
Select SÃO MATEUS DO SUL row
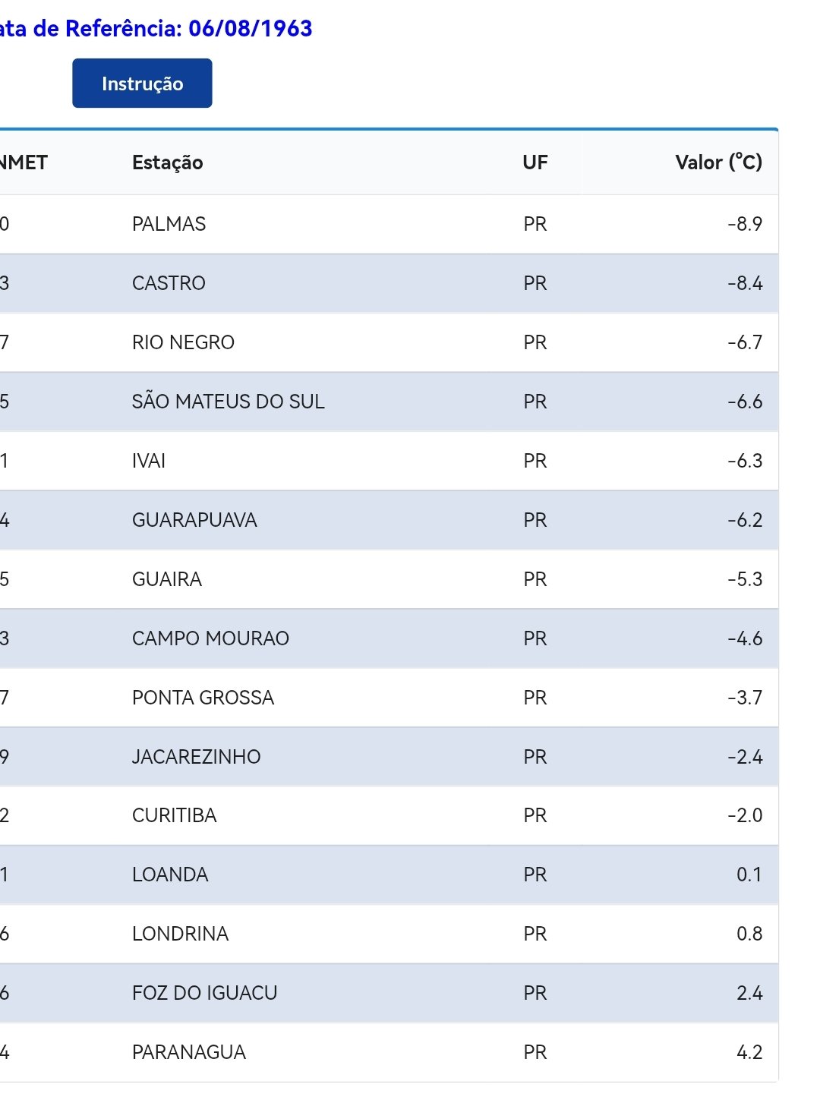click(389, 402)
